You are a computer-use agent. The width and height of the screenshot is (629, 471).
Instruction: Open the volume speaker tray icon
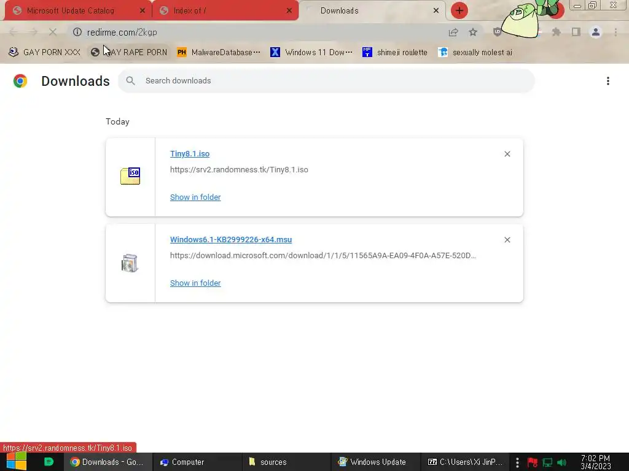(x=562, y=462)
